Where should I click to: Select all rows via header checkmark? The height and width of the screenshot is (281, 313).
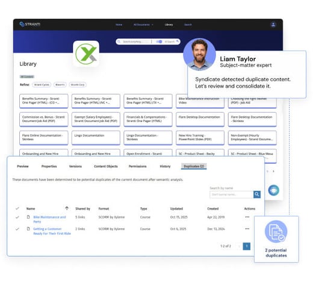coord(17,208)
